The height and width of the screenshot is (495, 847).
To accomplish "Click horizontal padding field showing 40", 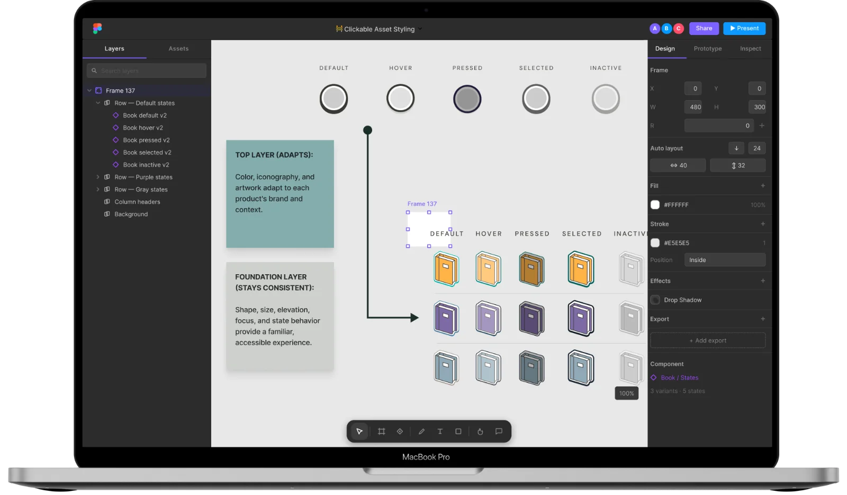I will coord(678,165).
